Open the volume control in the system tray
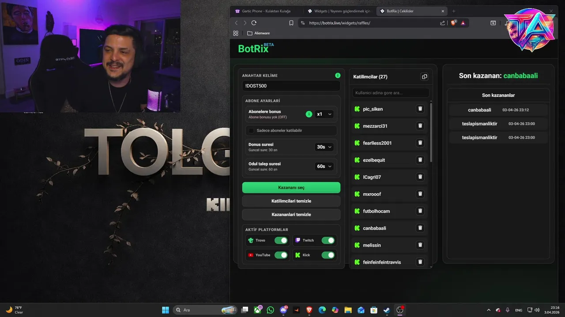The height and width of the screenshot is (317, 565). (538, 310)
